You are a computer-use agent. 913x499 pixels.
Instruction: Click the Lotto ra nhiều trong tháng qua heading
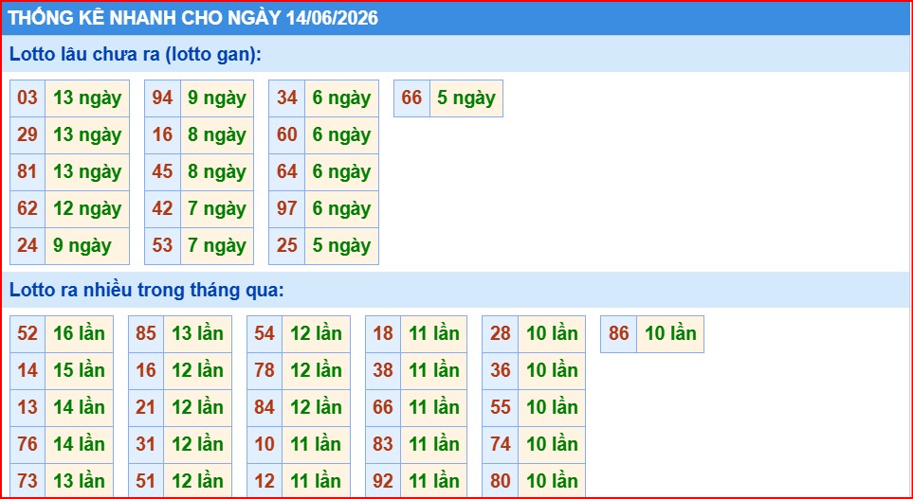(x=147, y=290)
